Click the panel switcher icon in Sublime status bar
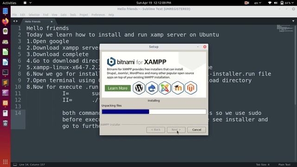Image resolution: width=297 pixels, height=167 pixels. 15,165
